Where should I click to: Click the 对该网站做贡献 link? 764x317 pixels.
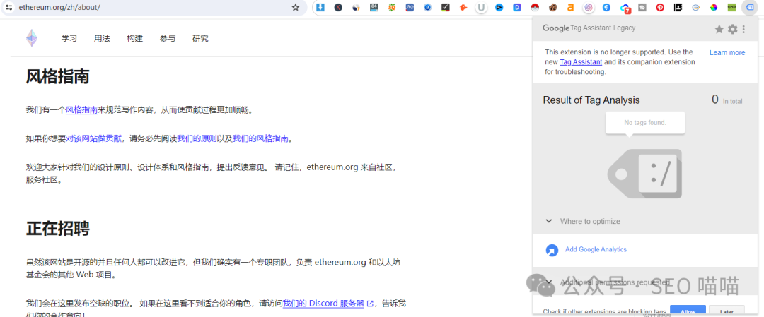93,138
